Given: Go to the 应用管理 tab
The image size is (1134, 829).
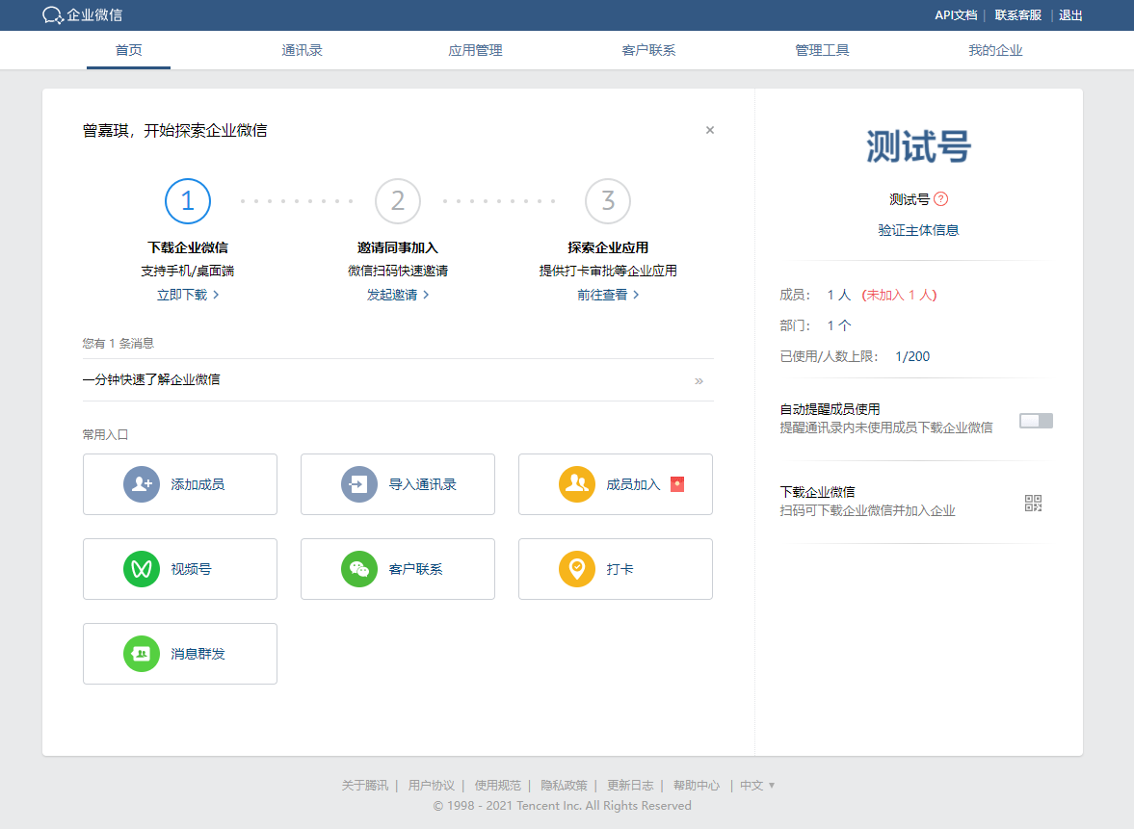Looking at the screenshot, I should (475, 50).
